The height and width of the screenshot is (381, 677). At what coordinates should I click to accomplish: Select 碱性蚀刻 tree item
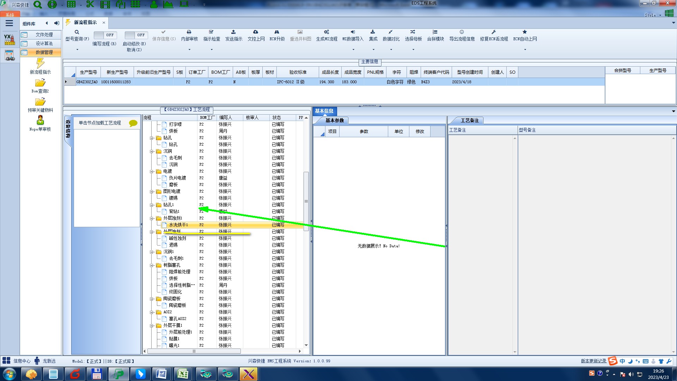point(177,238)
